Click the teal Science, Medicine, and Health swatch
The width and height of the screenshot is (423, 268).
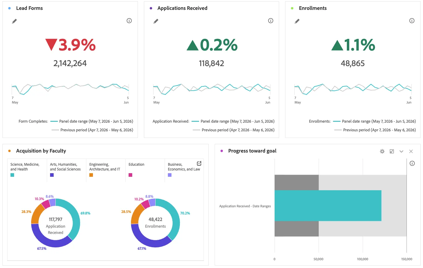point(12,175)
